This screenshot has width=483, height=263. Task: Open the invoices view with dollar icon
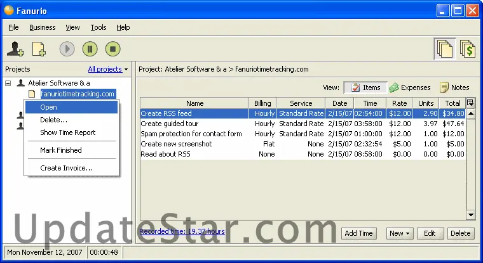[468, 49]
